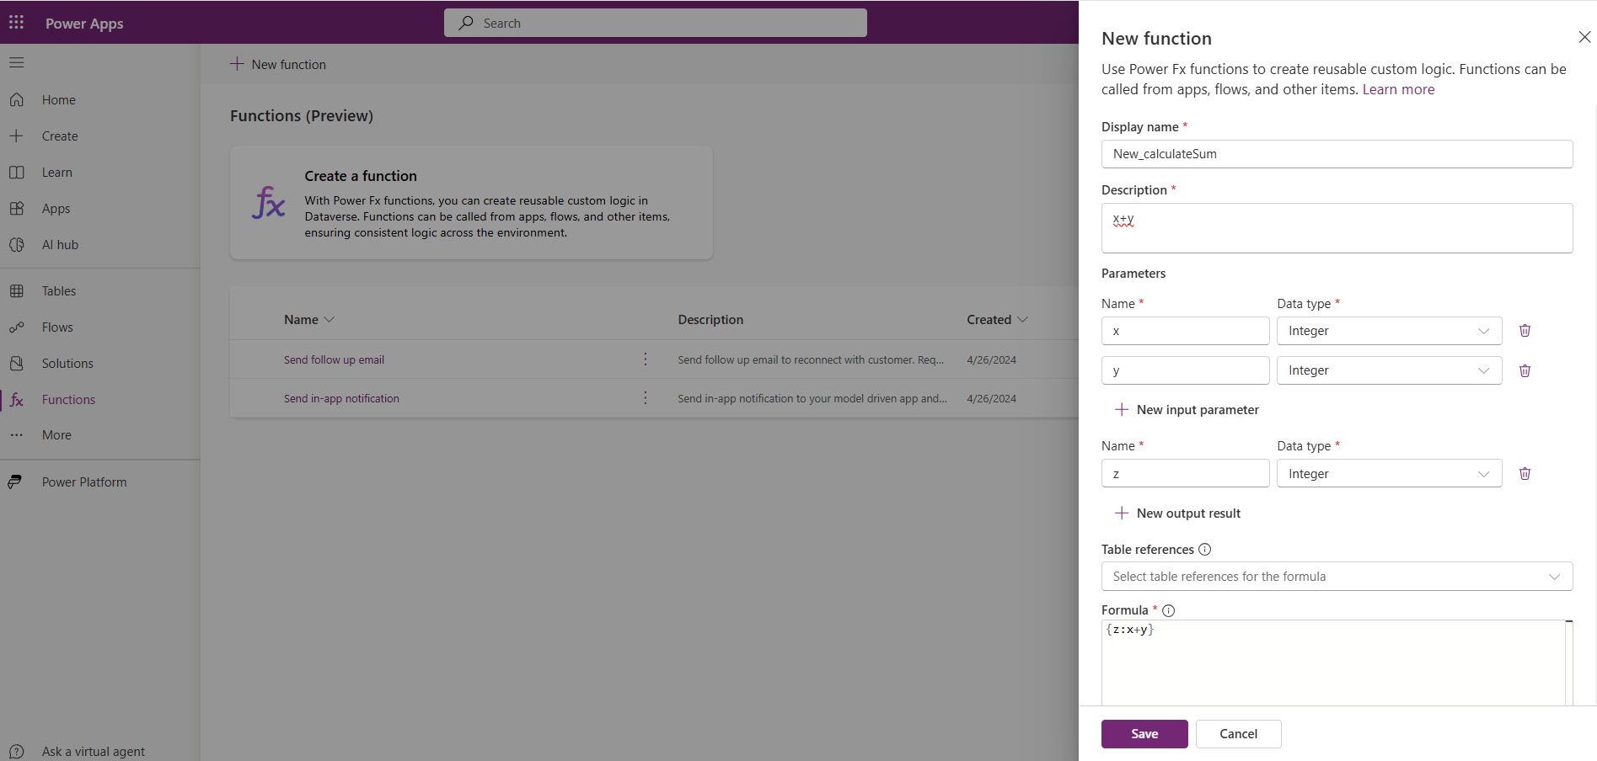This screenshot has width=1597, height=761.
Task: Click the Formula info icon
Action: (x=1168, y=610)
